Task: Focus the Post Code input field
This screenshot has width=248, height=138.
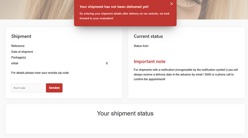Action: pos(29,88)
